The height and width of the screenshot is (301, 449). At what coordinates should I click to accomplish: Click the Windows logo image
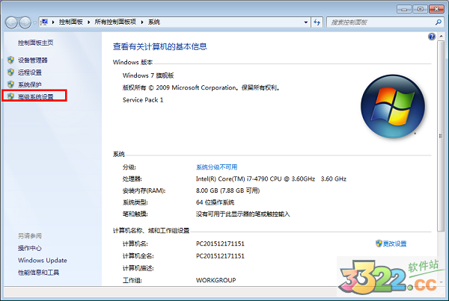click(393, 107)
